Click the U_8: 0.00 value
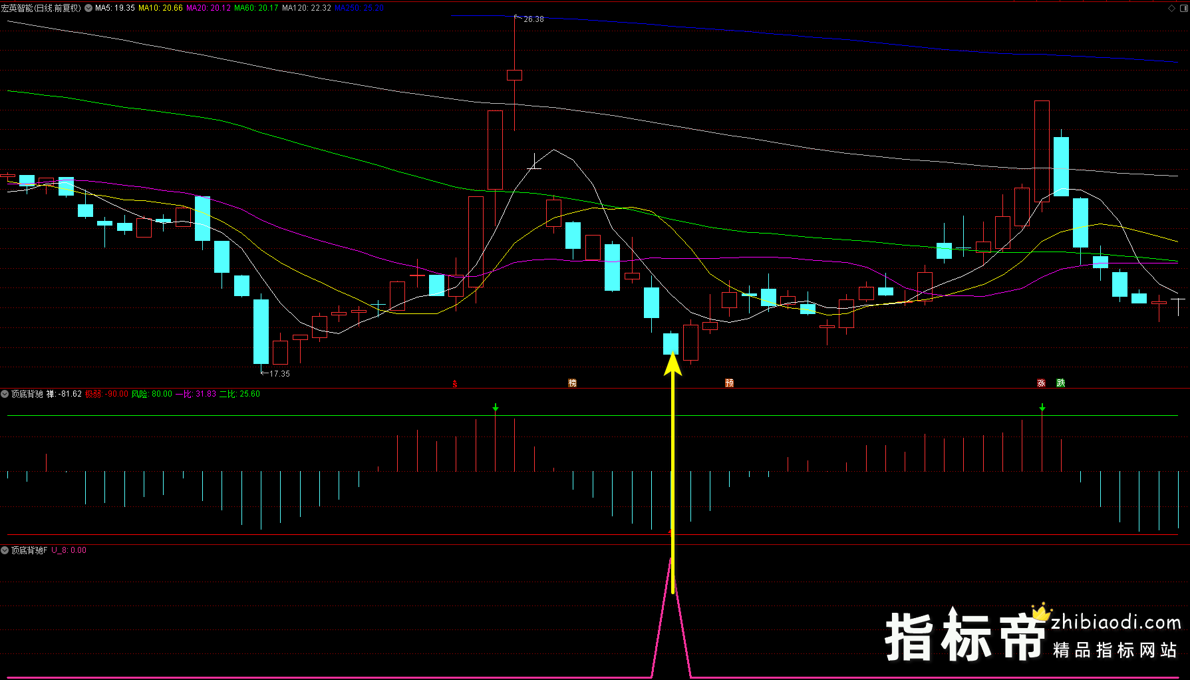 (x=69, y=550)
